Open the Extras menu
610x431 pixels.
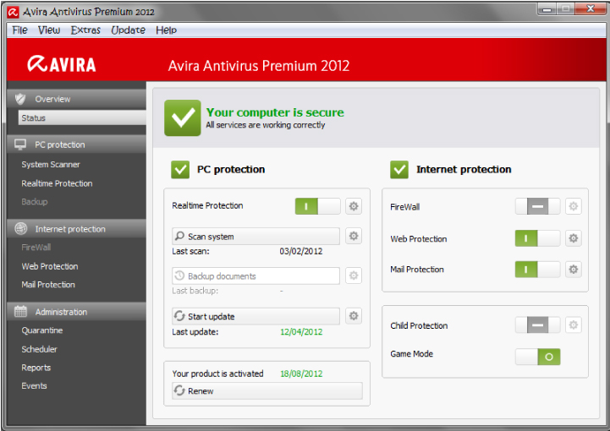point(85,30)
